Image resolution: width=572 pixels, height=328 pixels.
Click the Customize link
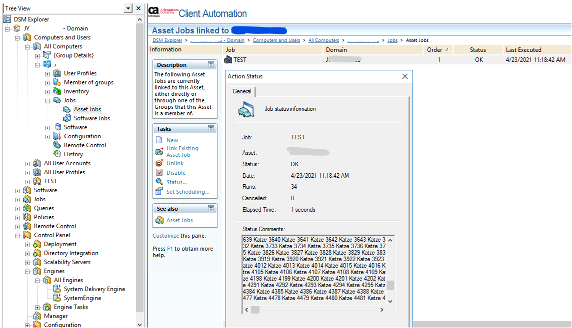point(165,236)
